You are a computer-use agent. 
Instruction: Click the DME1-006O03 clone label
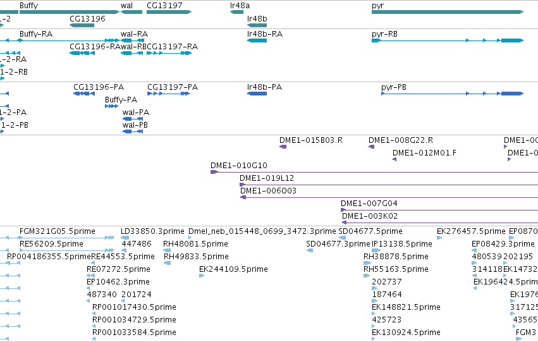[268, 191]
